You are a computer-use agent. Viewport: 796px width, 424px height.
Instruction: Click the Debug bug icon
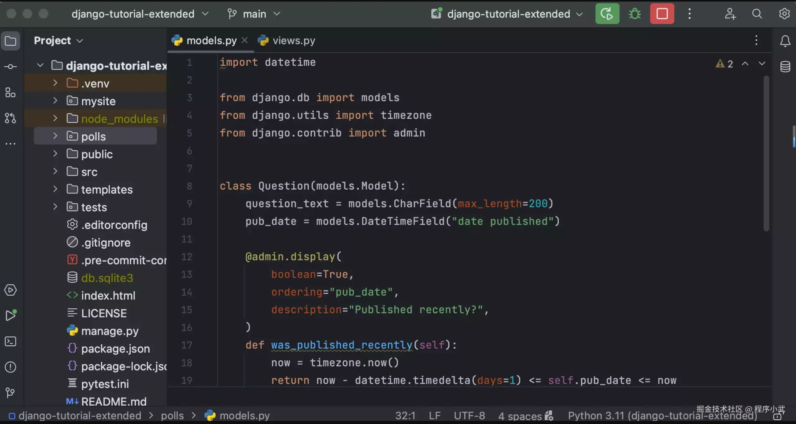(635, 14)
